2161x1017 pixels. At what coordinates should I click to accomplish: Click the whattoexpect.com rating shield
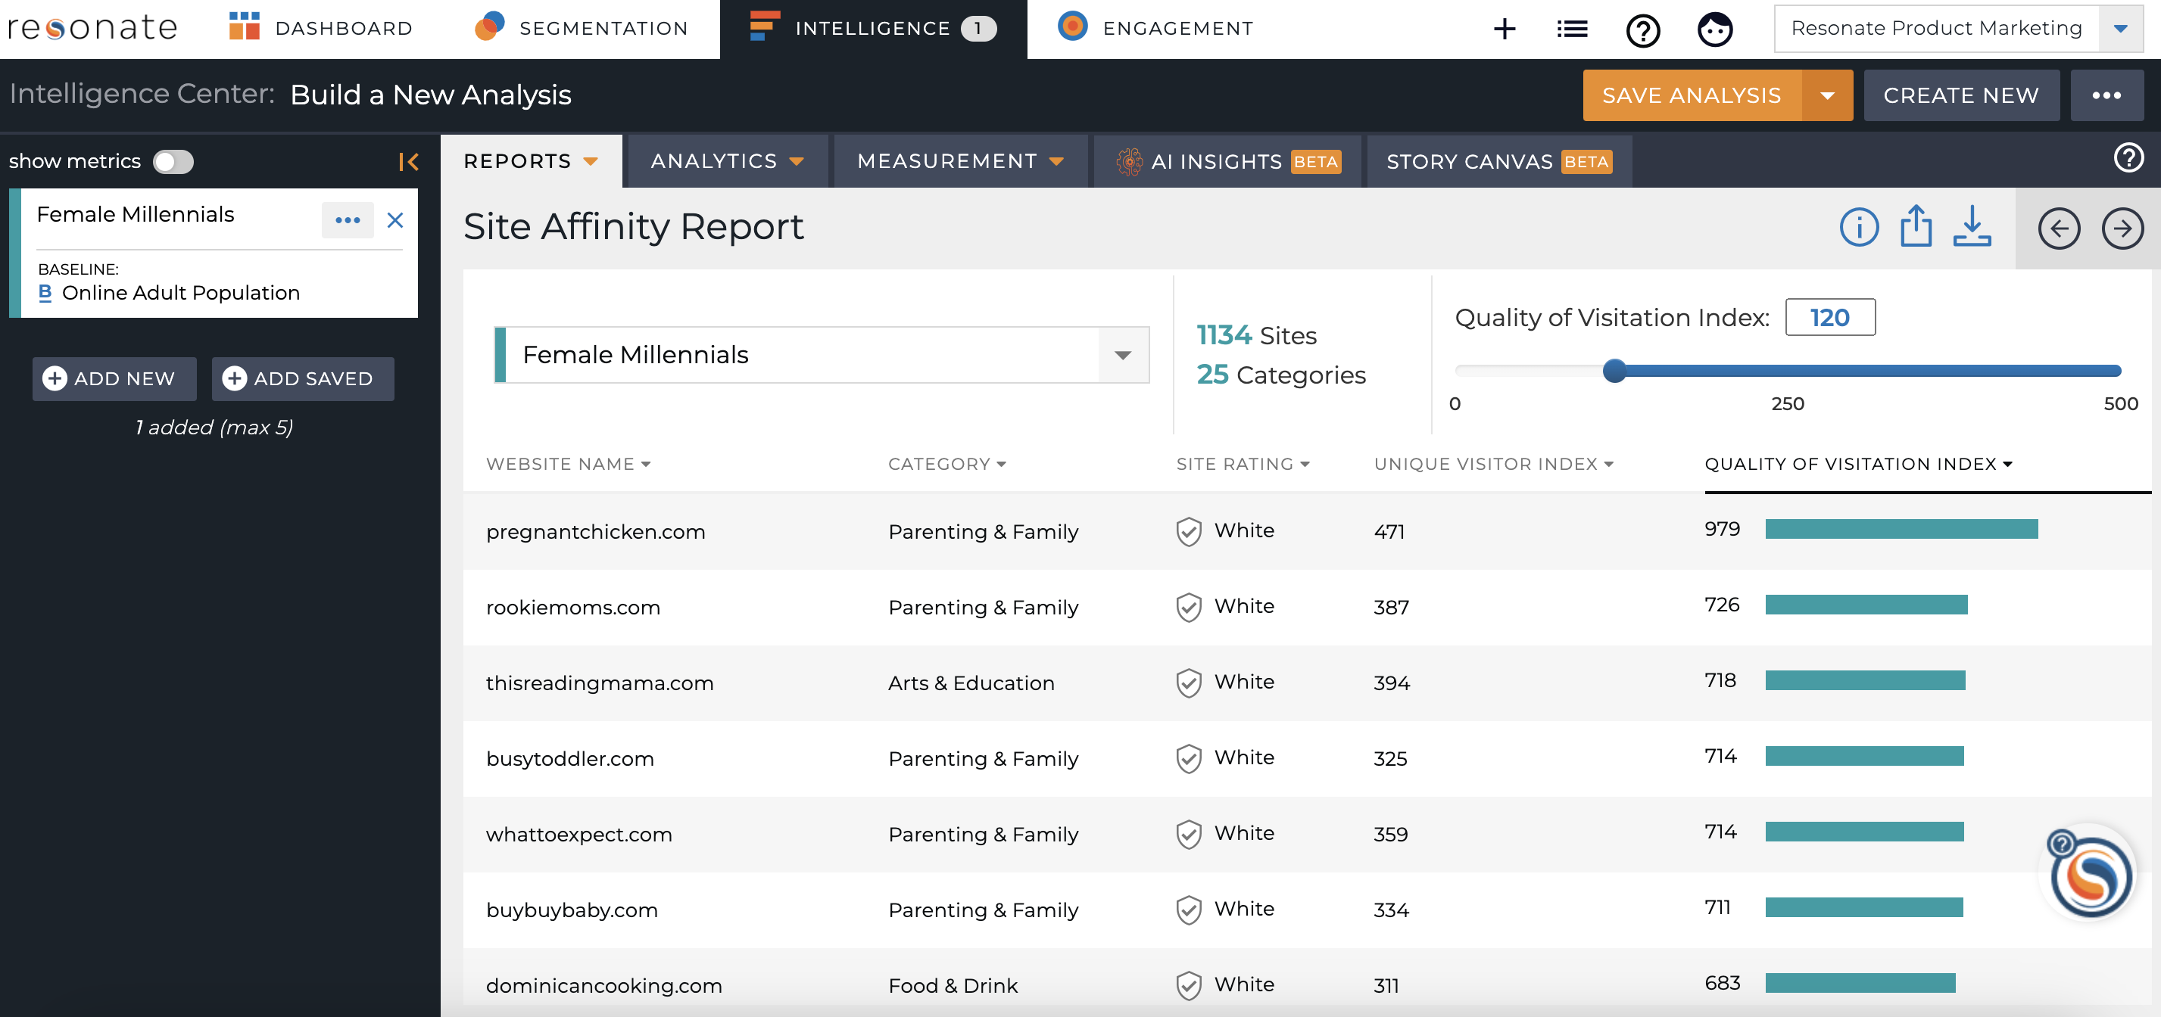[1189, 834]
